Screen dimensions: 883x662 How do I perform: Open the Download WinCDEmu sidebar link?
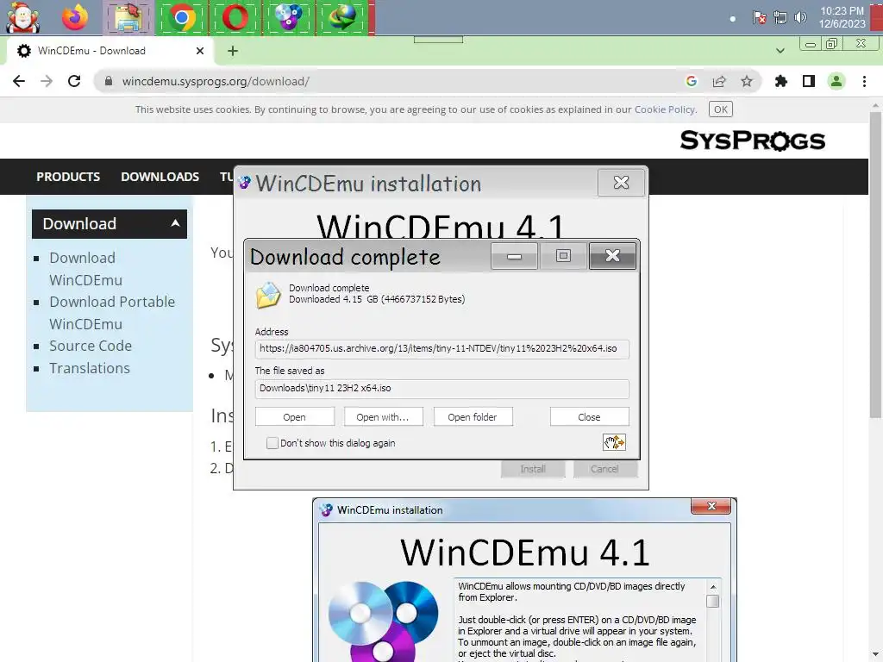point(85,269)
